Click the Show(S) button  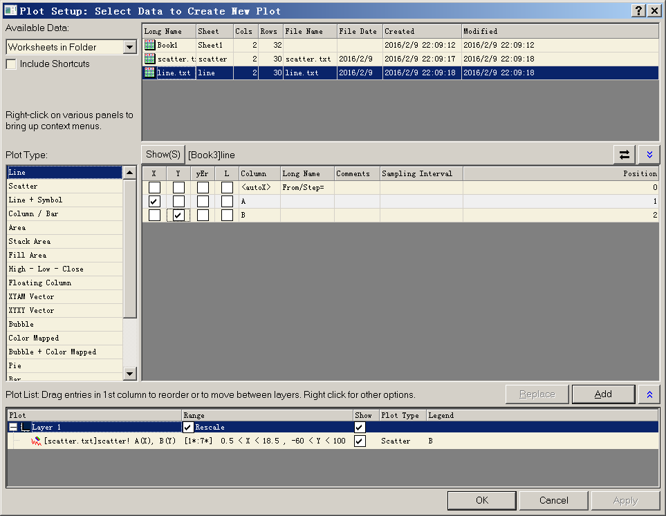coord(163,155)
